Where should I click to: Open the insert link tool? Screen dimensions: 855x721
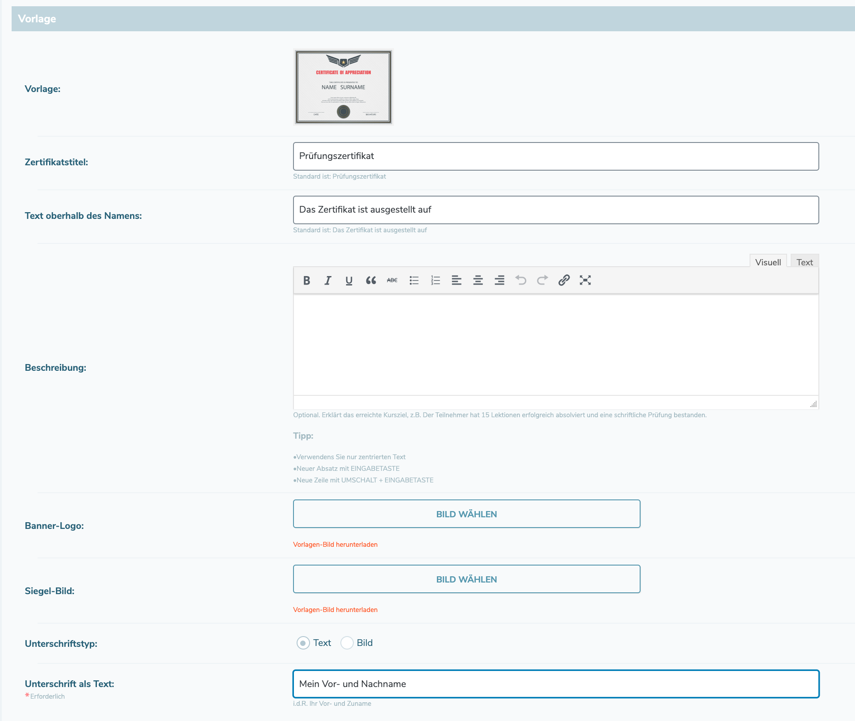(x=564, y=280)
